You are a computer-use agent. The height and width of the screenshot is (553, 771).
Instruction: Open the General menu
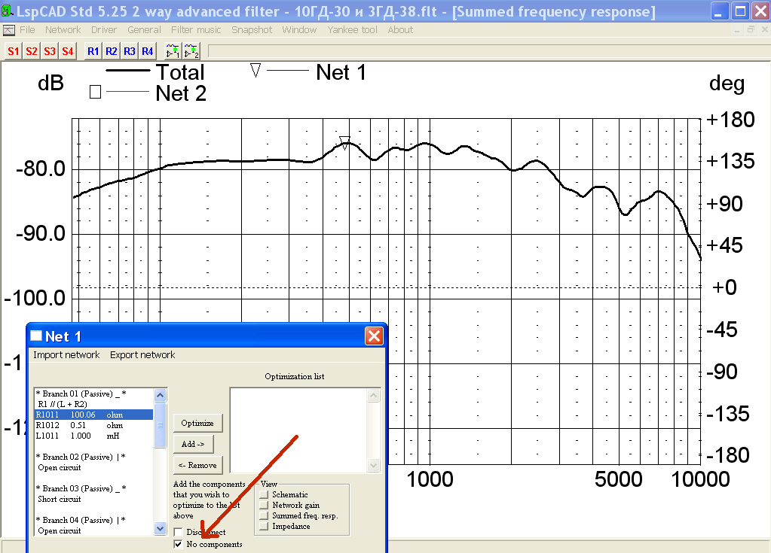[144, 30]
